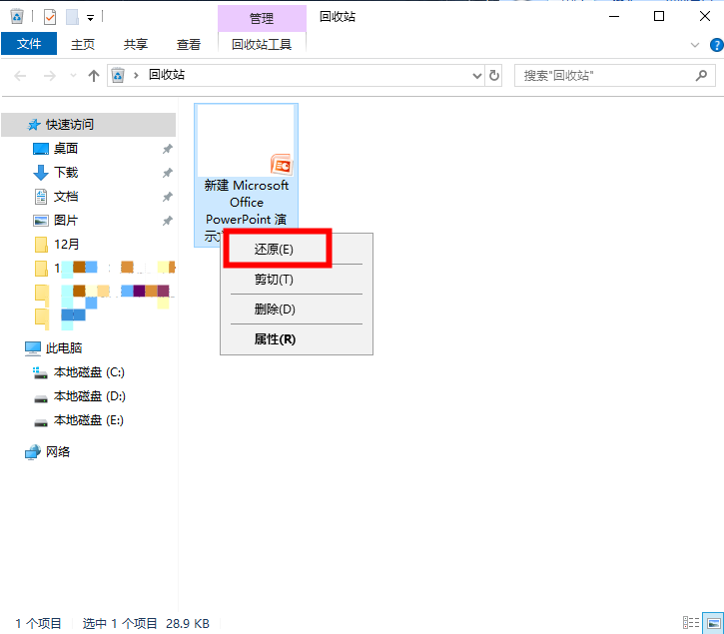
Task: Click the 此电脑 monitor icon
Action: [x=33, y=348]
